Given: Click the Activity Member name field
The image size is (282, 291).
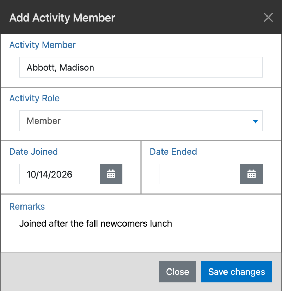Looking at the screenshot, I should tap(141, 67).
